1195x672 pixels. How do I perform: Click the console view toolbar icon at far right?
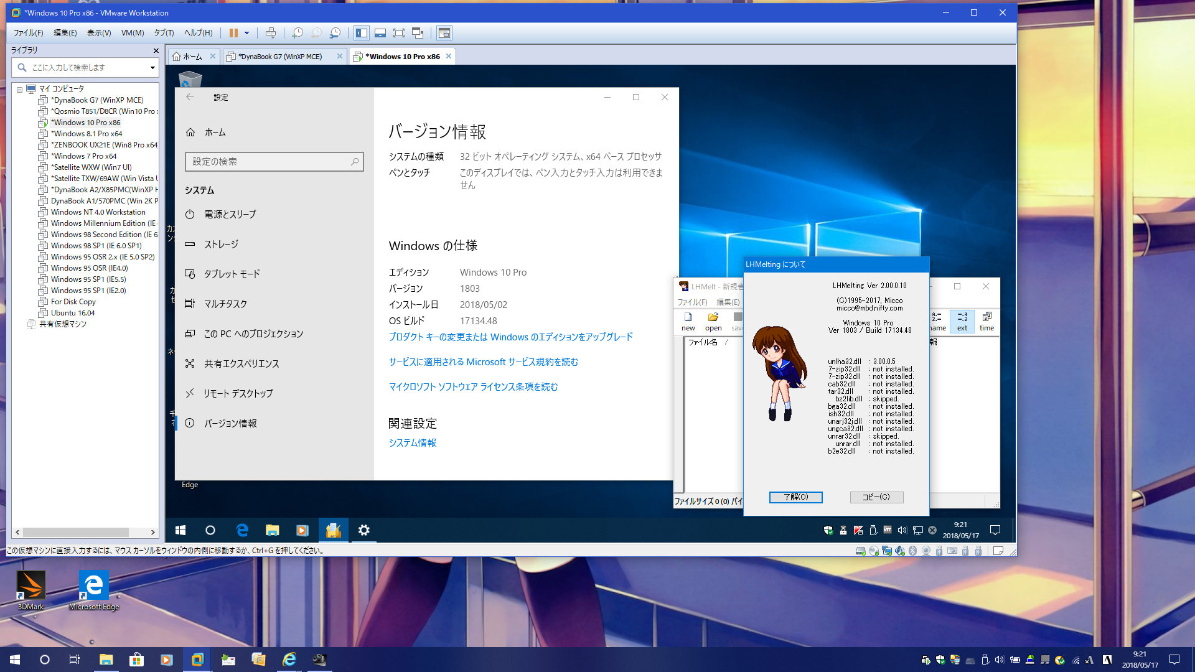pos(444,33)
